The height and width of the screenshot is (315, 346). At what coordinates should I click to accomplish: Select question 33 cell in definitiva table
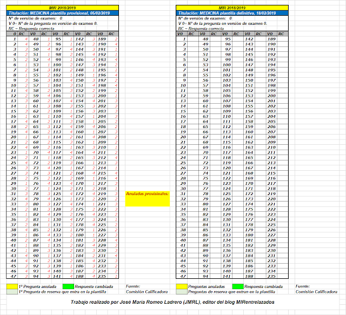[182, 204]
